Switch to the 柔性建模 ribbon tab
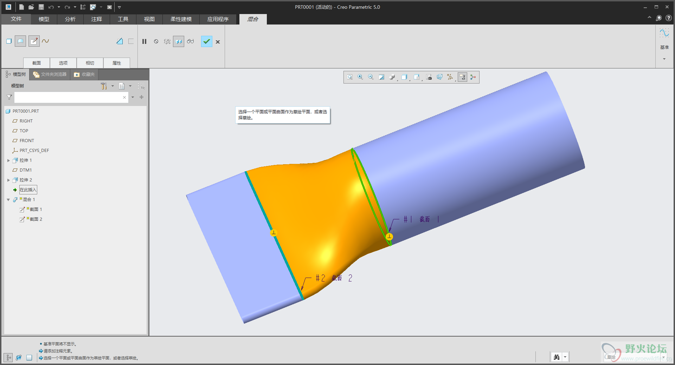The width and height of the screenshot is (675, 365). click(x=181, y=19)
